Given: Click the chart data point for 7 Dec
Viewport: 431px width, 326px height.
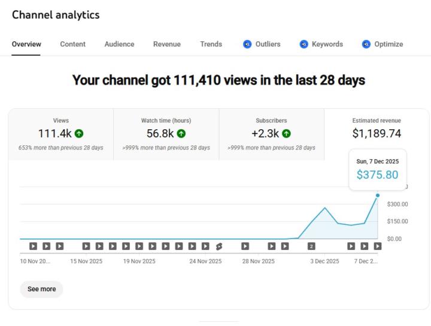Looking at the screenshot, I should tap(378, 195).
